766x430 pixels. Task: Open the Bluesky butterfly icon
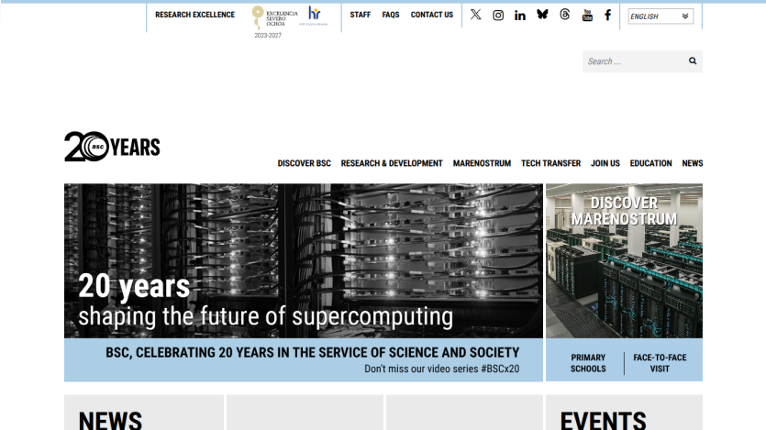tap(542, 15)
